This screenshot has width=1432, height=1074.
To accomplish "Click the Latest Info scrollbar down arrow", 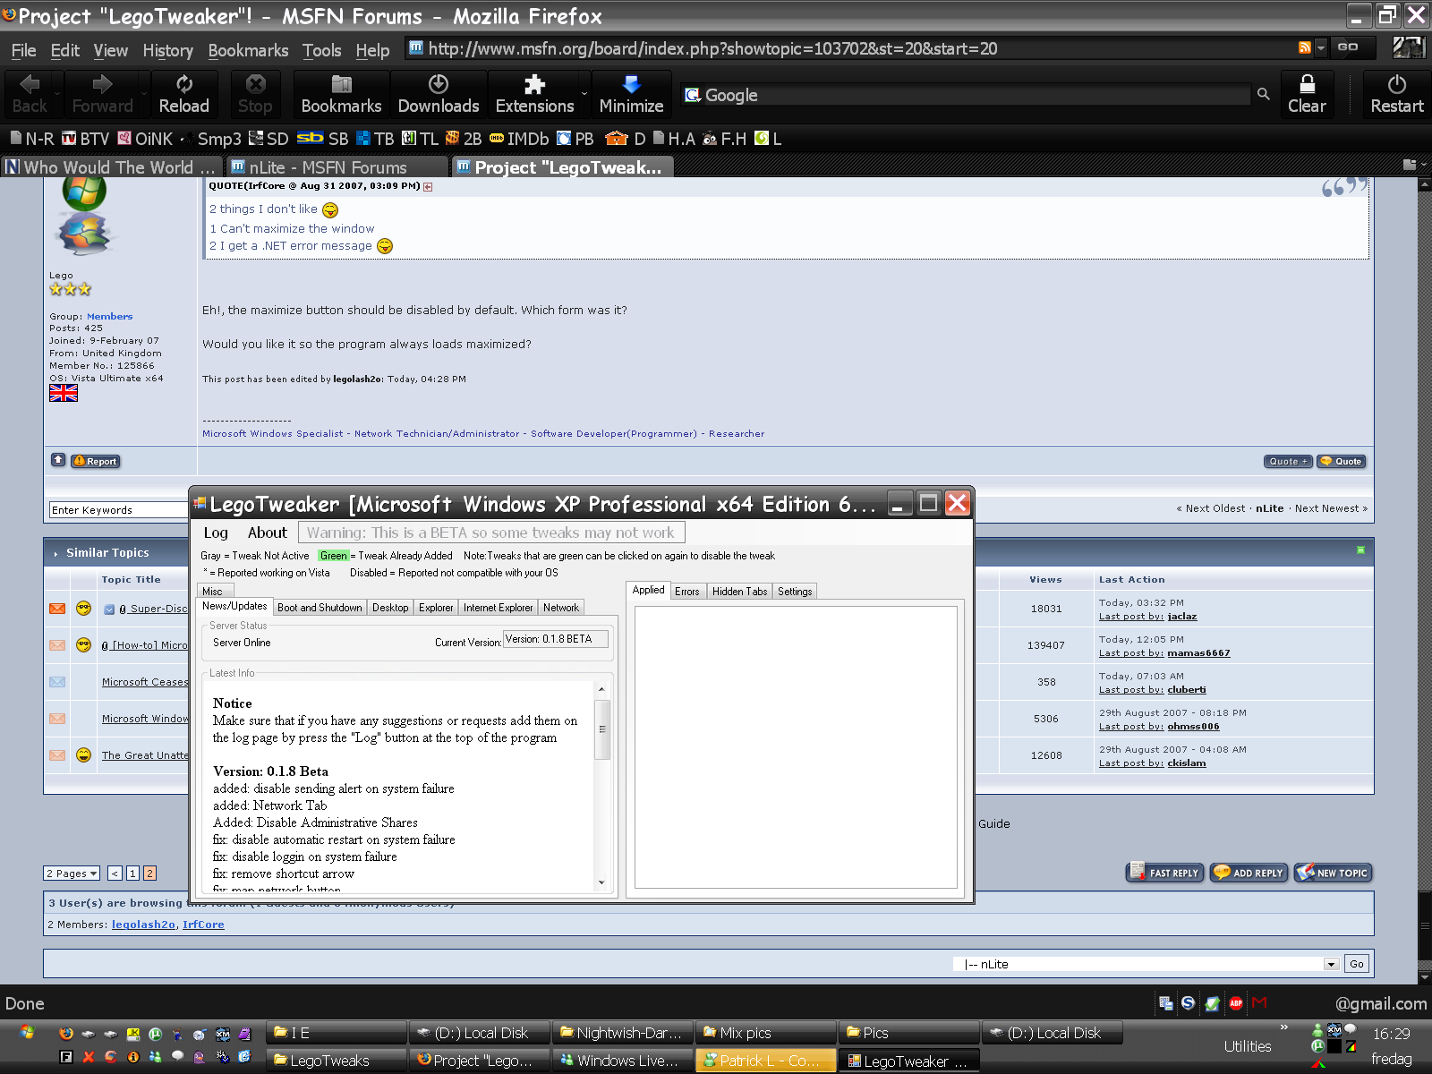I will point(601,882).
